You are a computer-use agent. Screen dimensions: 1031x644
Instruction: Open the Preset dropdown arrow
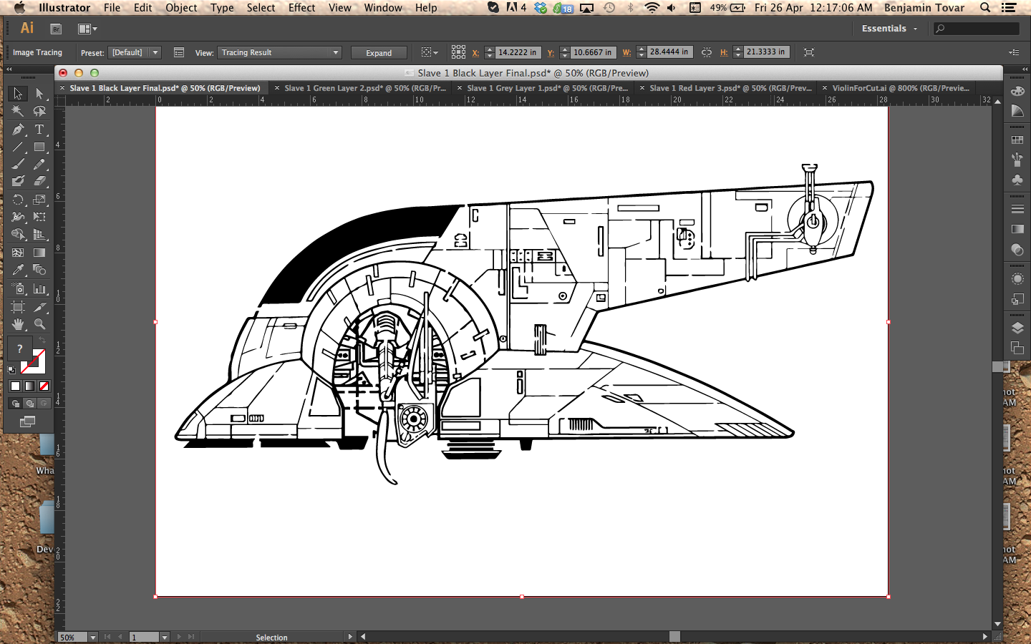[x=155, y=52]
